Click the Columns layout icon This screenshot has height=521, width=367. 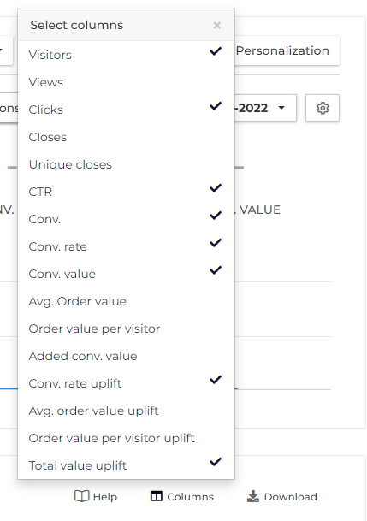click(157, 496)
